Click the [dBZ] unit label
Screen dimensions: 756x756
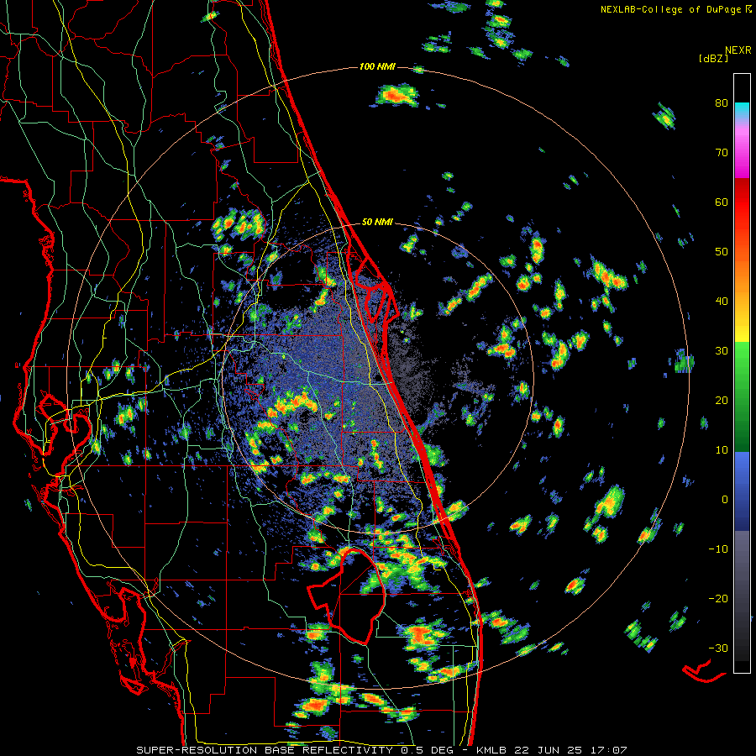(713, 58)
